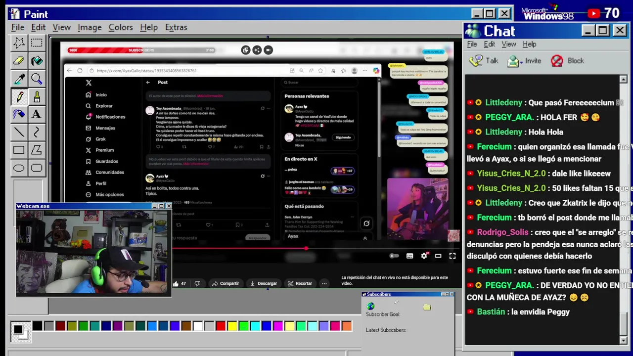633x356 pixels.
Task: Select the Airbrush spray tool
Action: pyautogui.click(x=19, y=114)
